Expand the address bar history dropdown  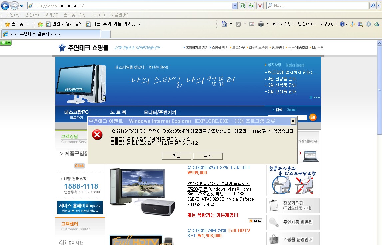tap(235, 5)
